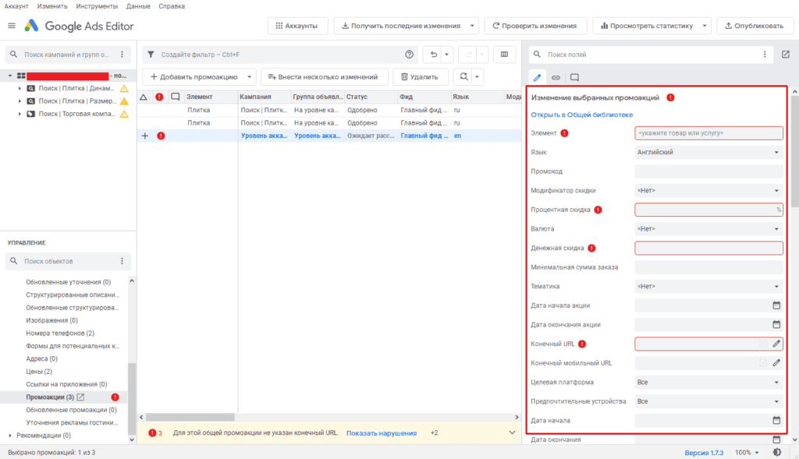Select Цены (2) in management list
The height and width of the screenshot is (459, 799).
click(x=39, y=372)
